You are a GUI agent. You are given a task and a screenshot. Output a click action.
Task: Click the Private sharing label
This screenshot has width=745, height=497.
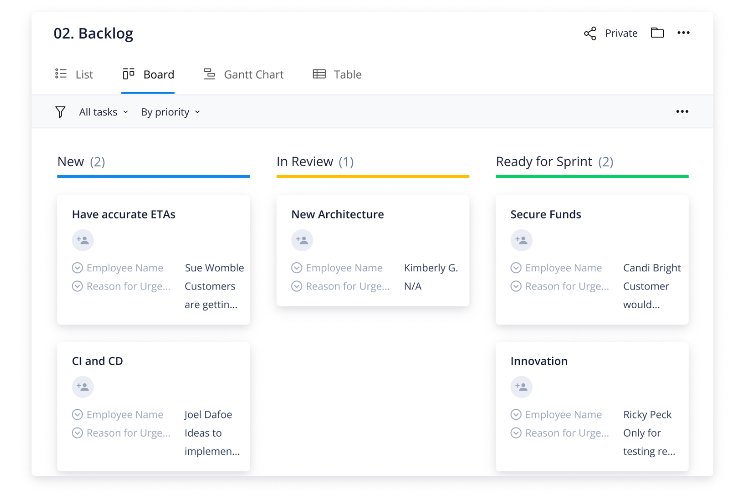click(621, 33)
